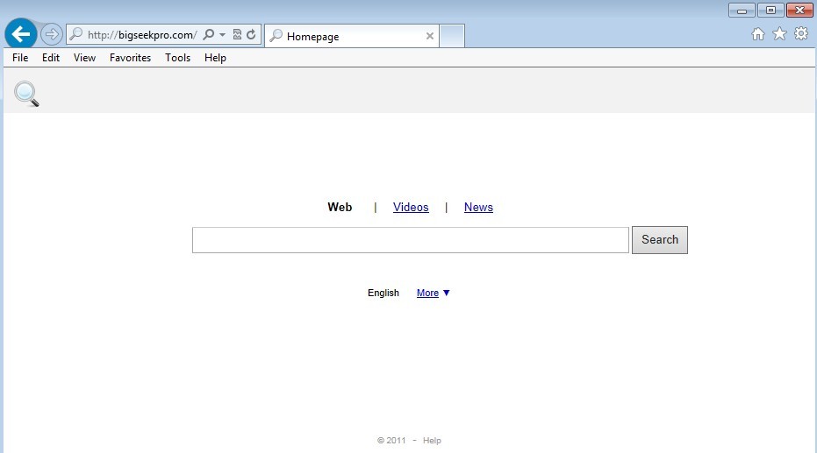
Task: Open a new blank tab
Action: click(x=452, y=36)
